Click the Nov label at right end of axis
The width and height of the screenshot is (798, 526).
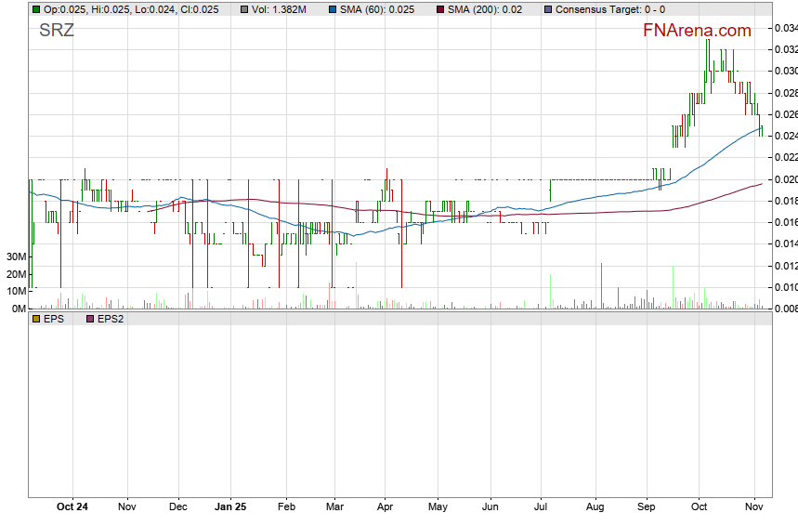point(753,506)
